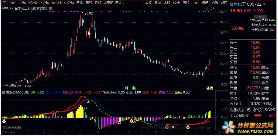Screen dimensions: 278x136
Task: Click the list icon beside 主力净额
Action: [x=247, y=116]
